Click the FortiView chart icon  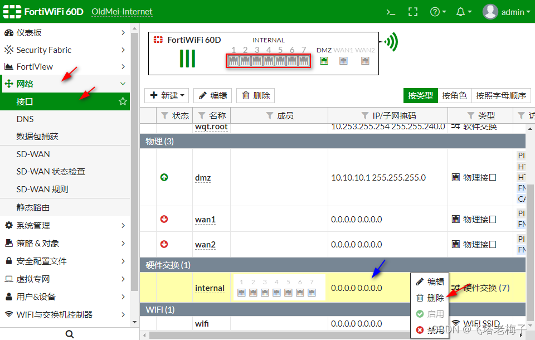click(x=9, y=66)
